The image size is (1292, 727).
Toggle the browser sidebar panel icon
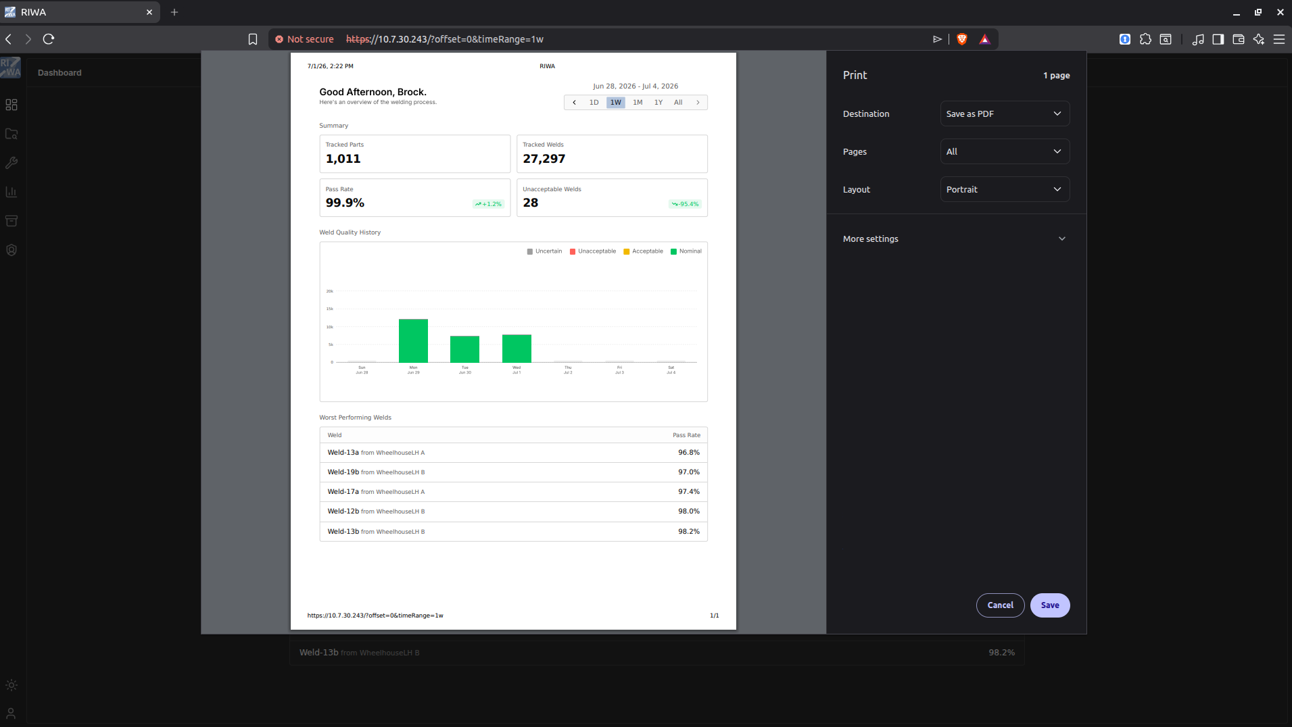pos(1218,39)
